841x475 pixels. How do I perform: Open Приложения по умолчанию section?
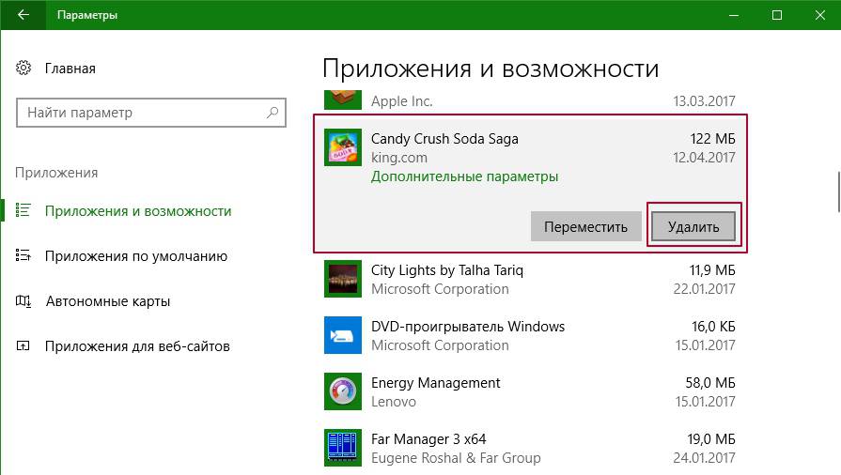point(135,256)
